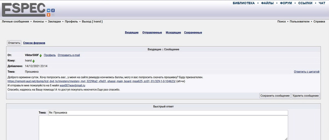Click the ESPEC site logo
329x140 pixels.
(x=23, y=9)
